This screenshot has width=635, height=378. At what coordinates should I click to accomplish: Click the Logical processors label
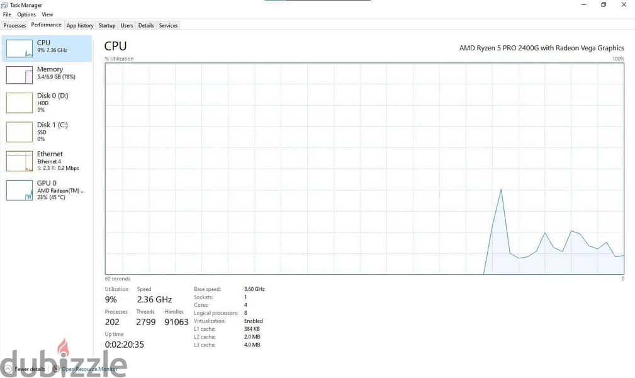(x=216, y=313)
